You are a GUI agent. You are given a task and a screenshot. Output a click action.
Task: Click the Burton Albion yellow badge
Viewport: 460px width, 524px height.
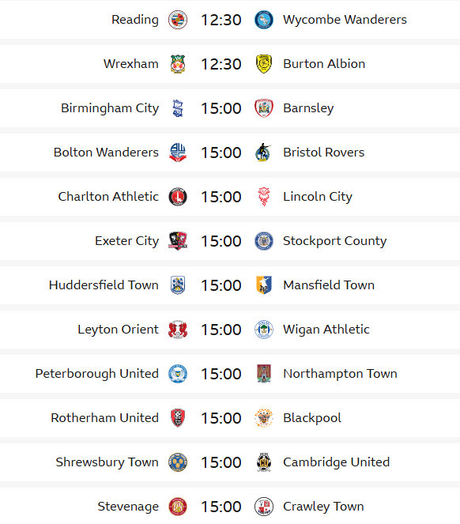click(x=264, y=64)
